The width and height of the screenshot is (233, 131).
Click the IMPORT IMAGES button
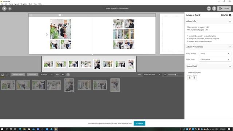(18, 75)
